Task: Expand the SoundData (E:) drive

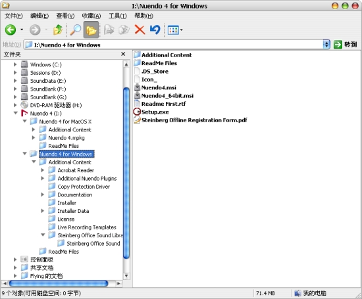Action: pyautogui.click(x=15, y=81)
